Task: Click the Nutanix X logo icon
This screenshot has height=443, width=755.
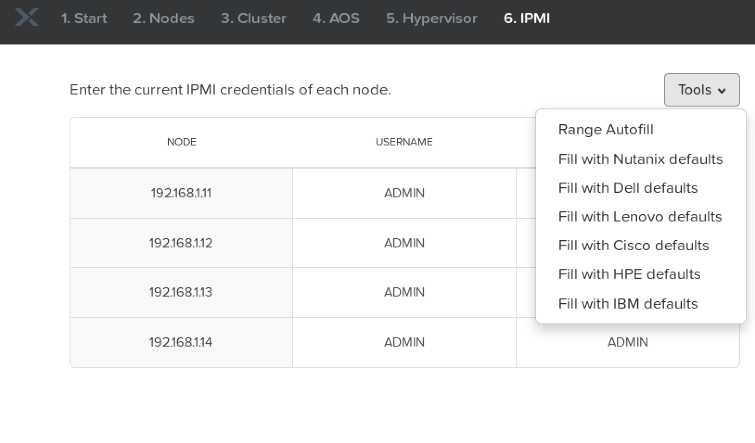Action: (26, 18)
